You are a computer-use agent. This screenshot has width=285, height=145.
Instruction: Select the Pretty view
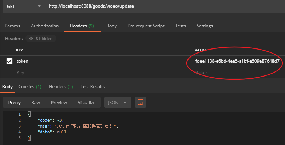tap(14, 103)
